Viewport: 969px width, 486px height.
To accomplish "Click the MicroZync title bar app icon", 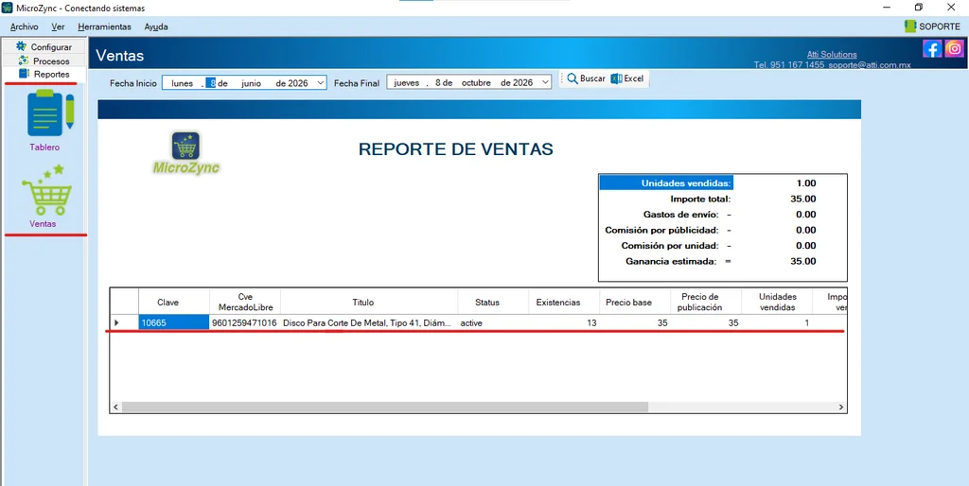I will coord(8,7).
